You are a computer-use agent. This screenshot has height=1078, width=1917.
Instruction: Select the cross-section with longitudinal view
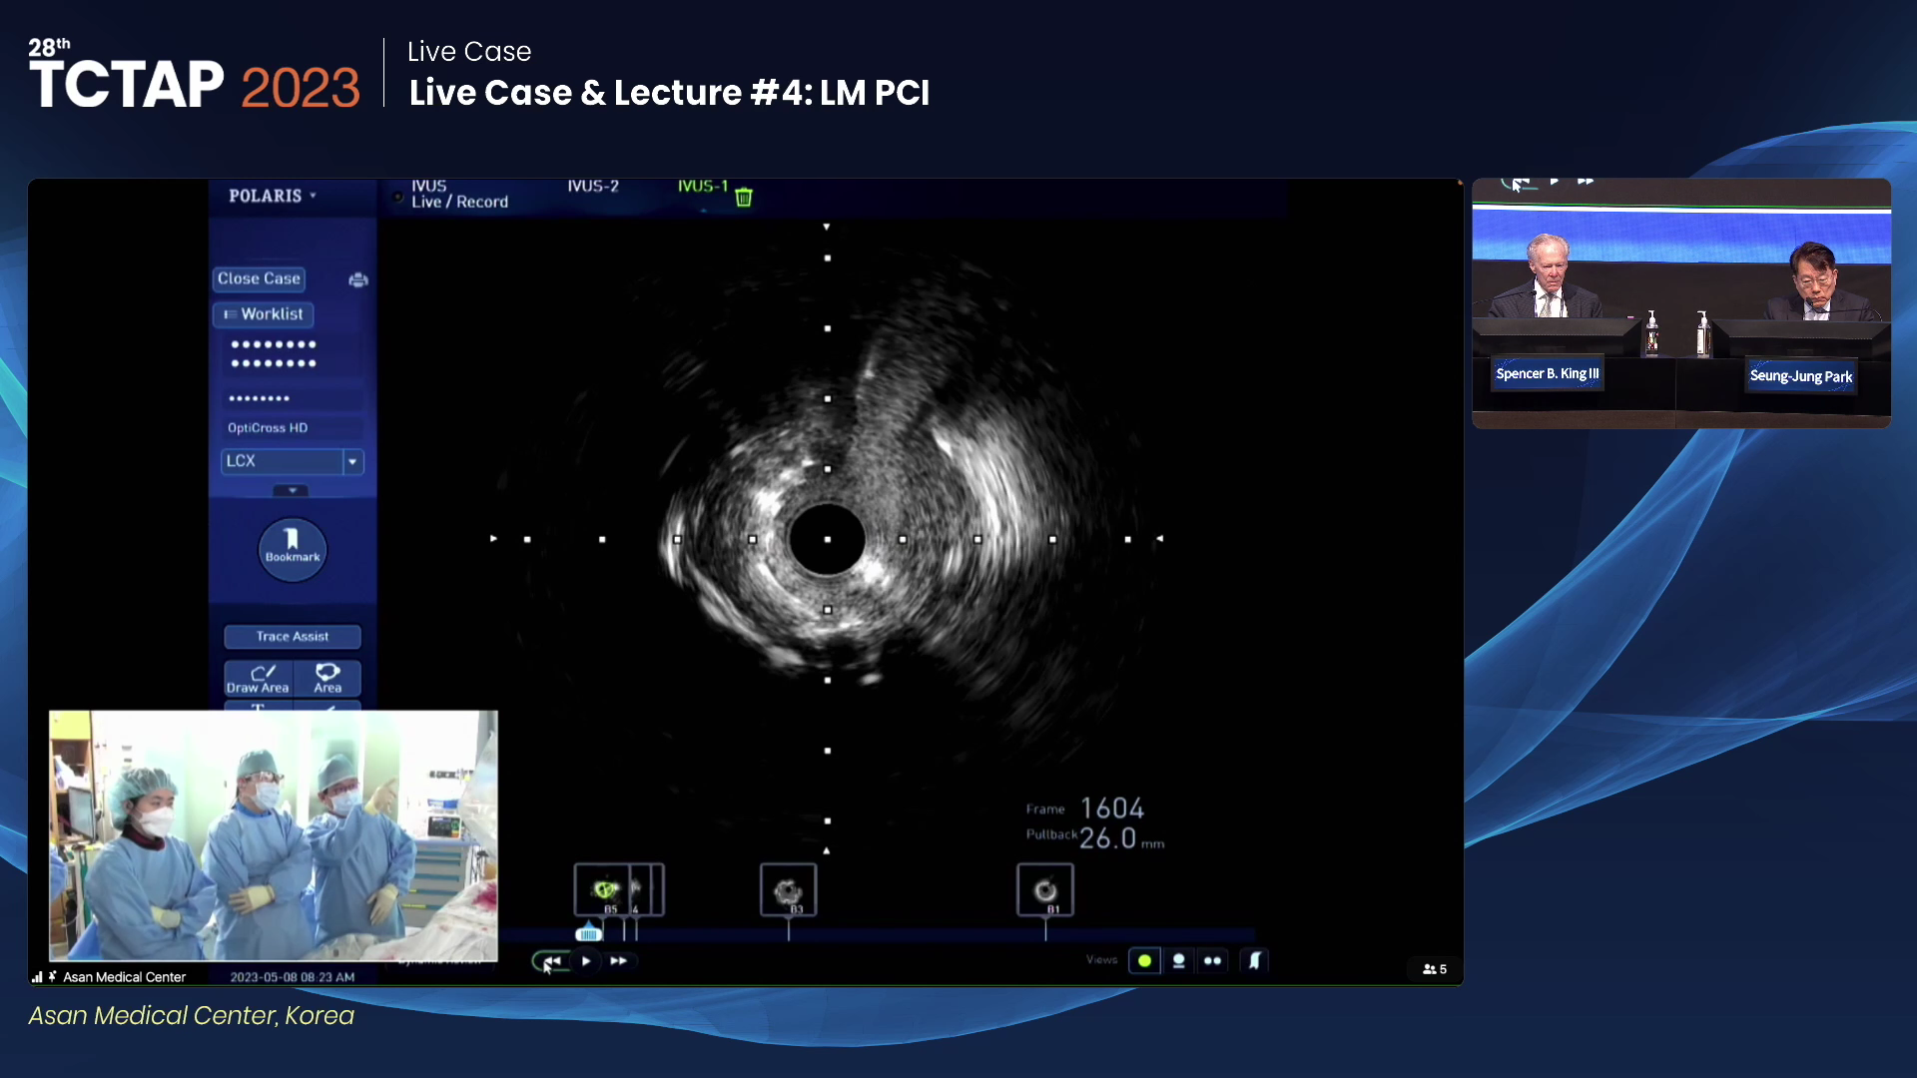tap(1179, 961)
